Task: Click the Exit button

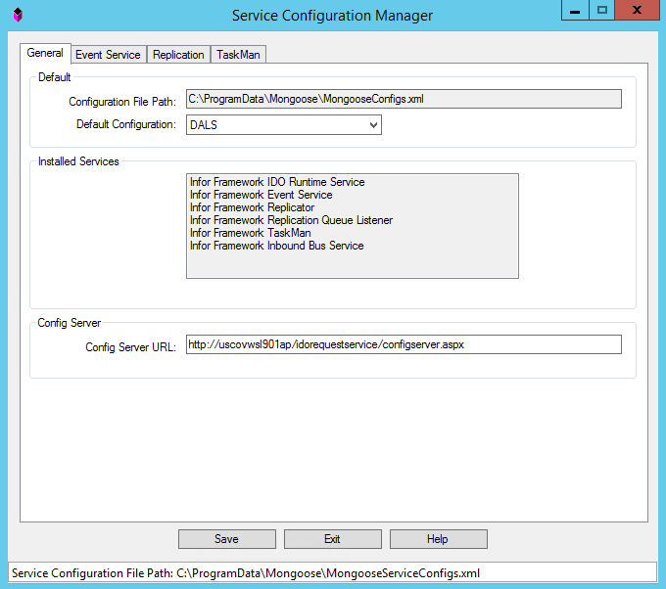Action: [332, 539]
